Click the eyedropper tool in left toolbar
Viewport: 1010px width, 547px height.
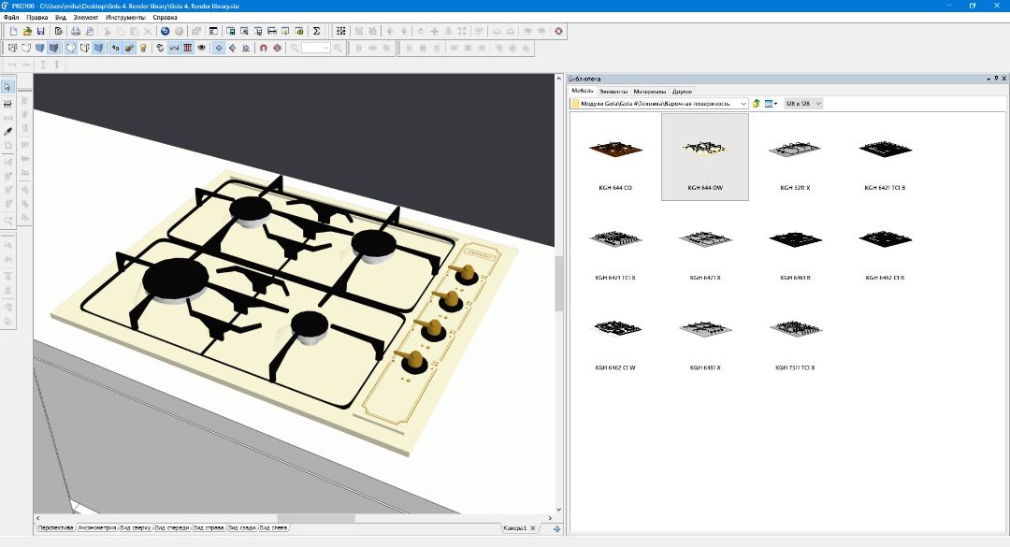(x=8, y=131)
